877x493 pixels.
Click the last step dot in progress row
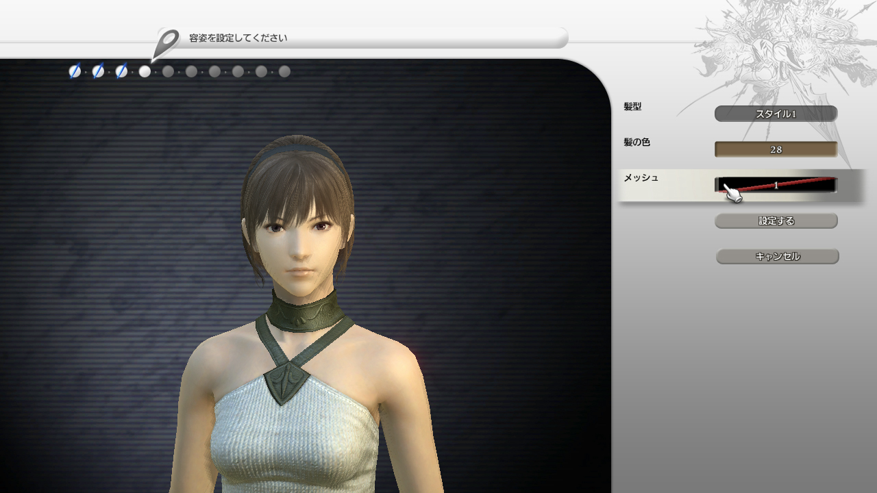284,71
